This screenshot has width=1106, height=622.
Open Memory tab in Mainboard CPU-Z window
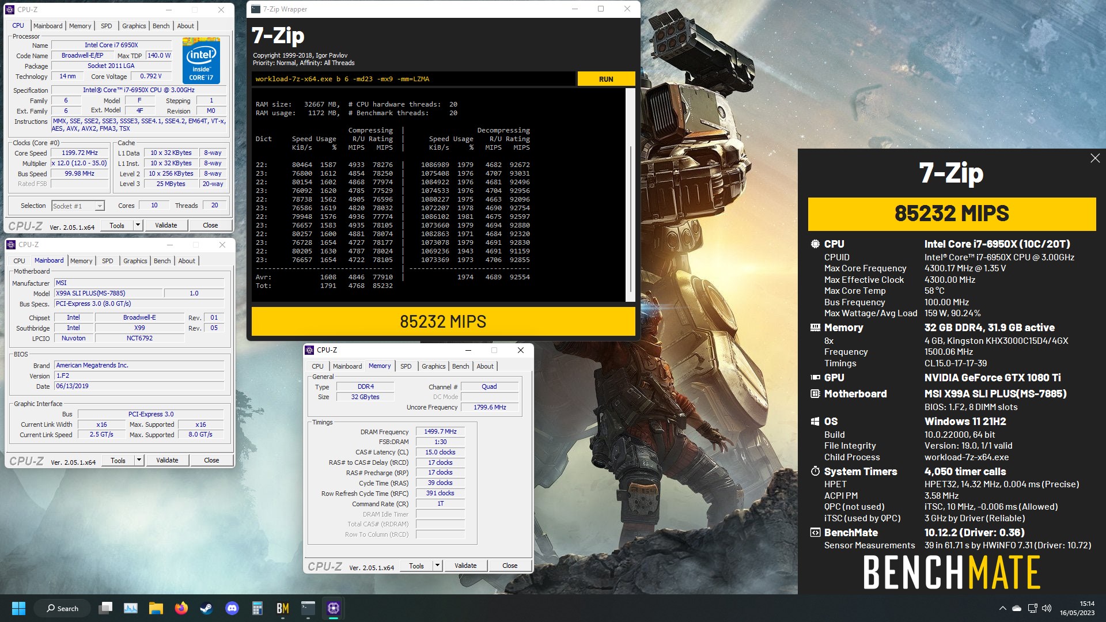point(81,261)
